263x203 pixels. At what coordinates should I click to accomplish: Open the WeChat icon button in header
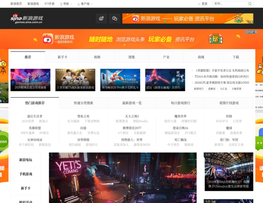[x=115, y=18]
